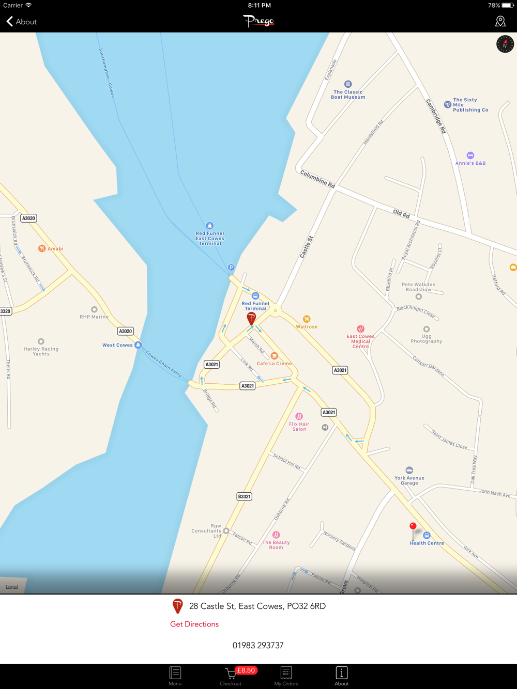The height and width of the screenshot is (689, 517).
Task: Tap the Harley Racing Yachts marker
Action: [41, 341]
